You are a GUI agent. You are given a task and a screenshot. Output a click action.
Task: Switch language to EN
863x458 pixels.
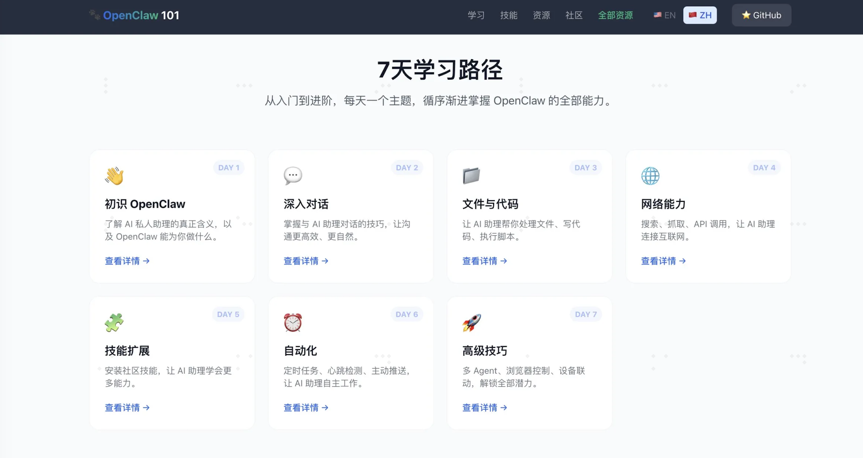665,15
